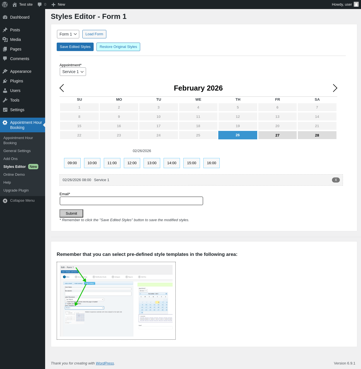Open user avatar in admin bar
The height and width of the screenshot is (369, 361).
(x=356, y=4)
